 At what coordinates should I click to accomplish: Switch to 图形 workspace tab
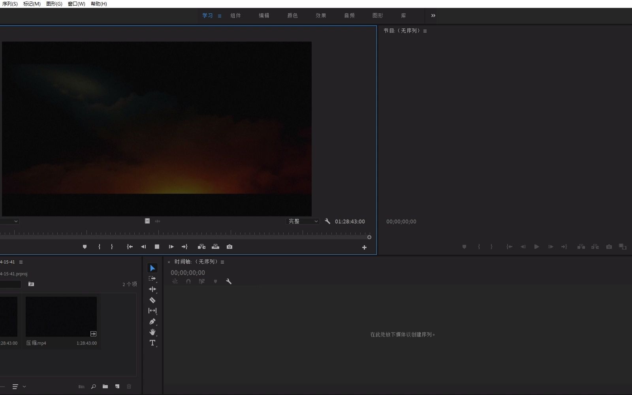[378, 16]
